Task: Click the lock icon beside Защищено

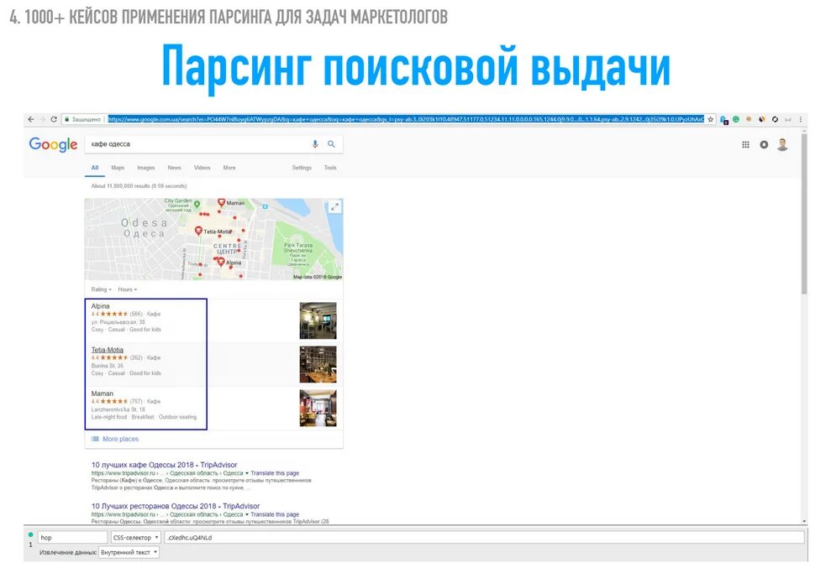Action: pos(66,120)
